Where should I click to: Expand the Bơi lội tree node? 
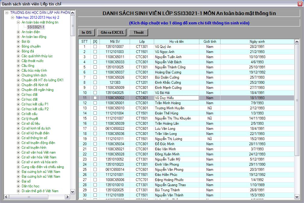[x=18, y=42]
